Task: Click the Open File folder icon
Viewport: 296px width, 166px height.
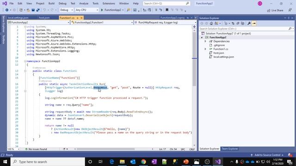Action: point(28,10)
